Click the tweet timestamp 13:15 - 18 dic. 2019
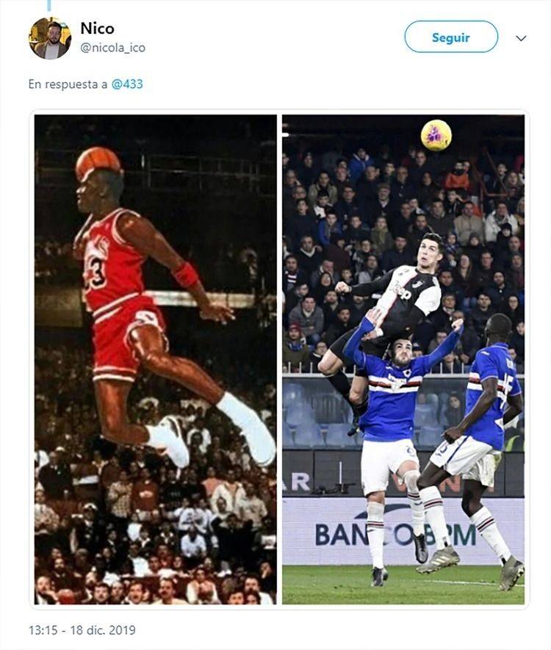The height and width of the screenshot is (650, 551). coord(82,630)
